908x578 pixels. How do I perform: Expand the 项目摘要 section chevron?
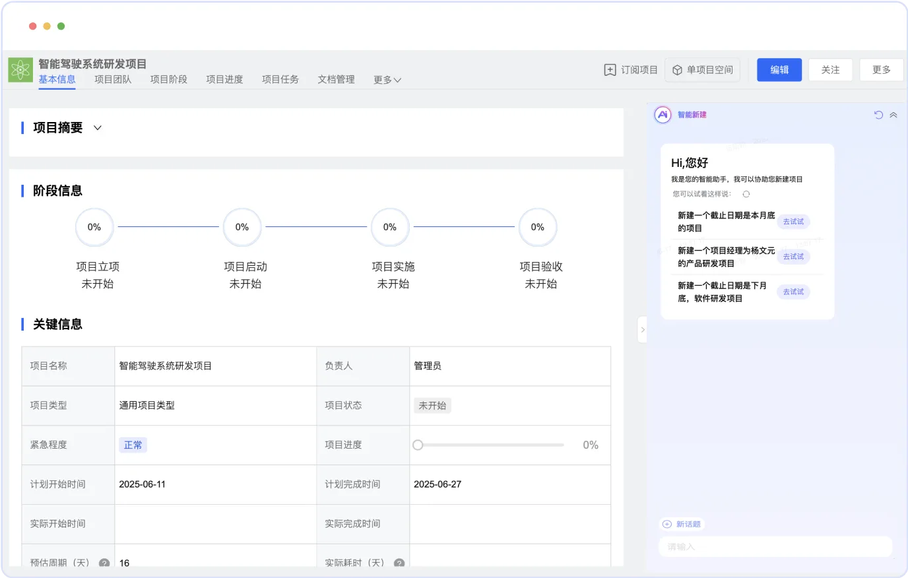pos(98,128)
